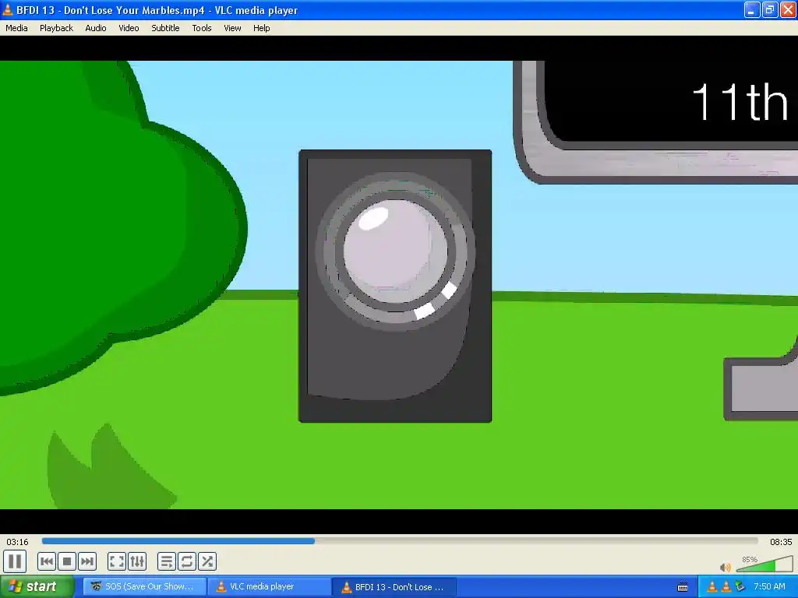The width and height of the screenshot is (798, 598).
Task: Skip to next media in playlist
Action: [x=87, y=561]
